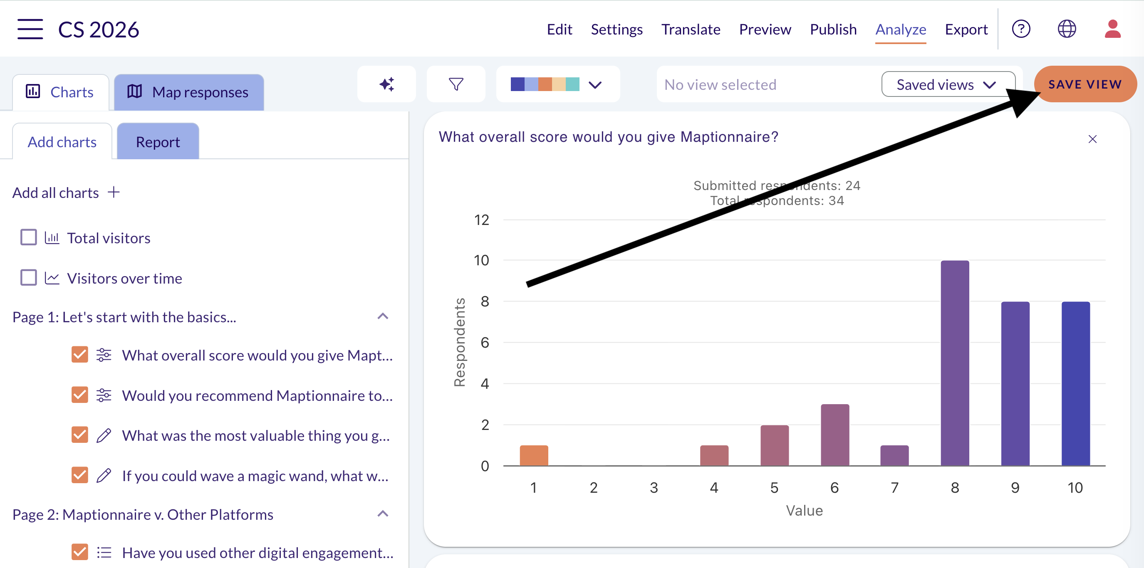Open the help question mark icon
Image resolution: width=1144 pixels, height=568 pixels.
[x=1021, y=29]
